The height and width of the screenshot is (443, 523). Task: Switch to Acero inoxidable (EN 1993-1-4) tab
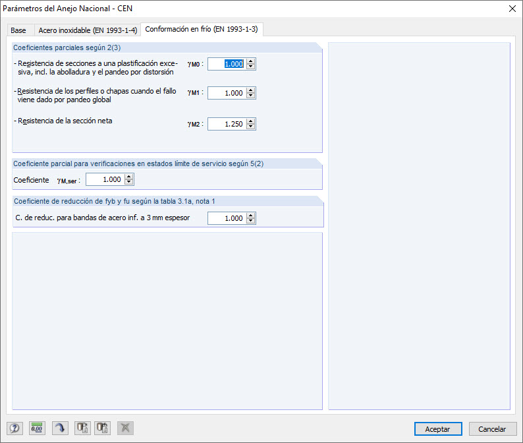click(x=88, y=30)
